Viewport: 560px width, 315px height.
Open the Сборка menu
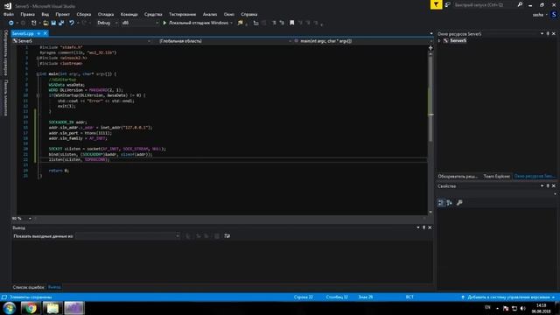[84, 14]
